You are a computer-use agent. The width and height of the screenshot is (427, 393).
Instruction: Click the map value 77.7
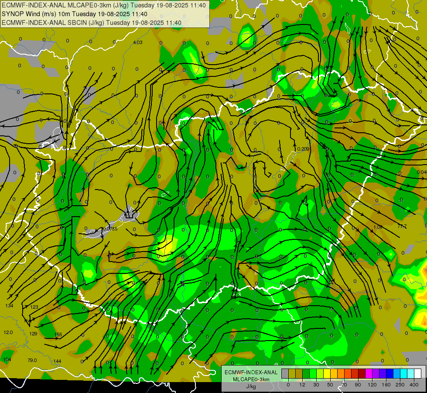(402, 226)
